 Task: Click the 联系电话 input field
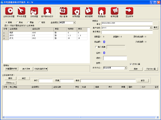pyautogui.click(x=127, y=32)
